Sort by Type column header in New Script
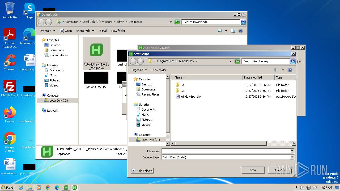Viewport: 340px width, 191px height. tap(285, 77)
